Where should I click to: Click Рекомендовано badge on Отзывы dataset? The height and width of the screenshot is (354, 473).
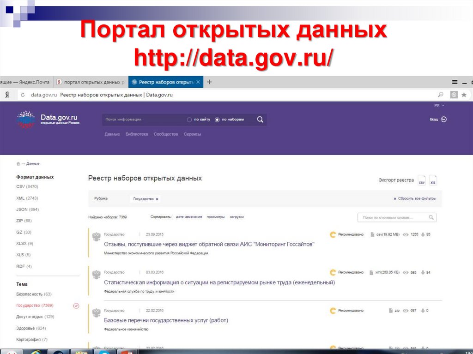(346, 234)
